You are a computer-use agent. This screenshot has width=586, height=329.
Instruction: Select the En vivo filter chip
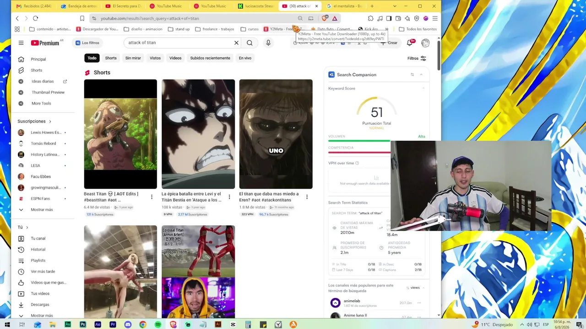coord(245,58)
